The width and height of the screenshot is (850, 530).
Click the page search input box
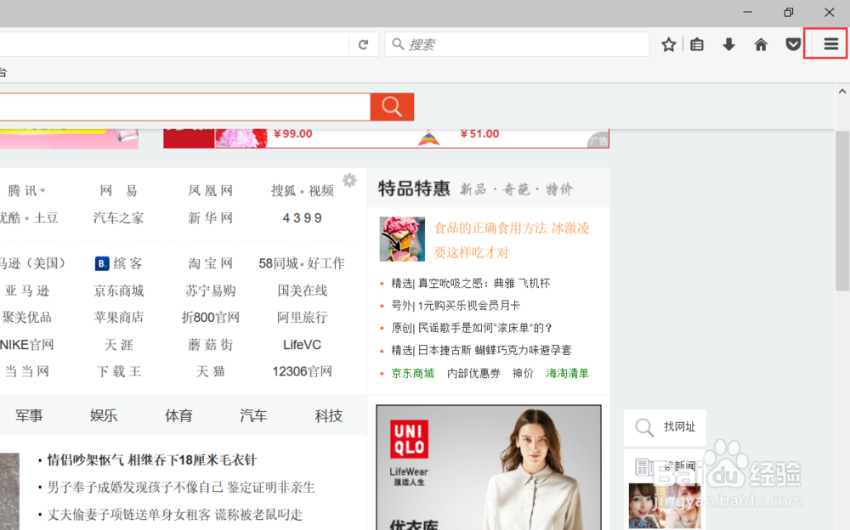coord(184,107)
